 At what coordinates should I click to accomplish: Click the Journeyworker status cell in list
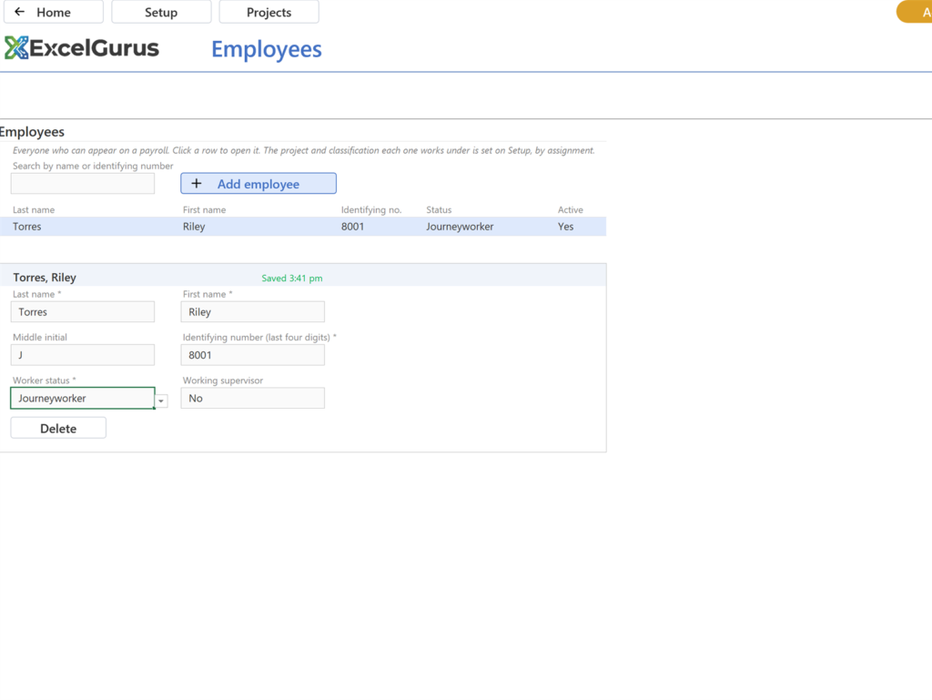pyautogui.click(x=460, y=227)
